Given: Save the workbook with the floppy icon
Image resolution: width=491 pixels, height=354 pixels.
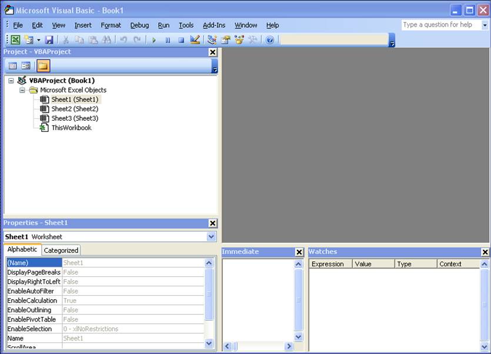Looking at the screenshot, I should pyautogui.click(x=49, y=40).
